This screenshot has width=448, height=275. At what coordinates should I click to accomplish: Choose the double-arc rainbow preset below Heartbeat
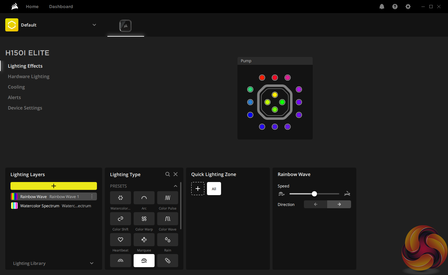click(x=121, y=261)
